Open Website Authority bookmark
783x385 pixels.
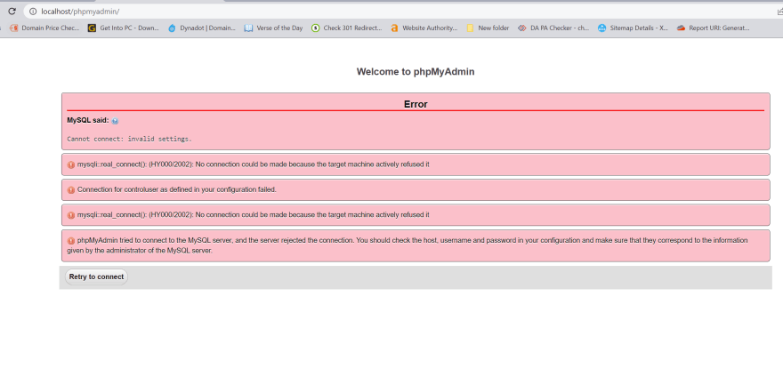pyautogui.click(x=424, y=28)
